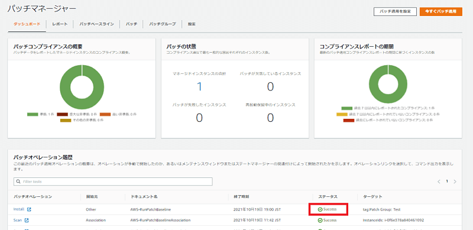Sort by パッチオペレーション column header
This screenshot has height=230, width=473.
33,197
